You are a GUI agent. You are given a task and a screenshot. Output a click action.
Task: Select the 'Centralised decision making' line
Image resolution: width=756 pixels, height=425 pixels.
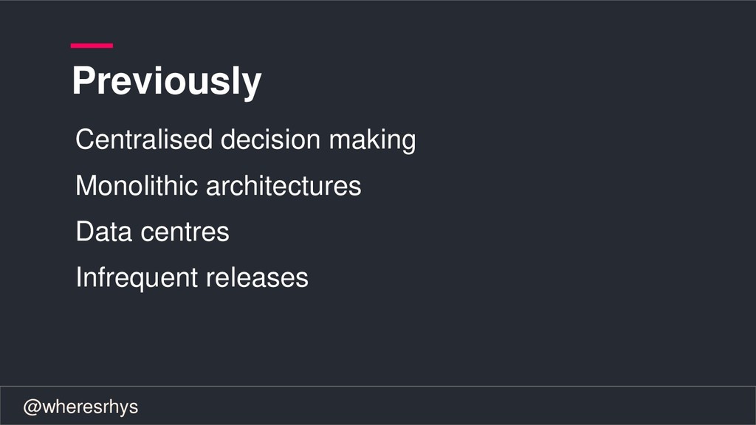tap(245, 139)
